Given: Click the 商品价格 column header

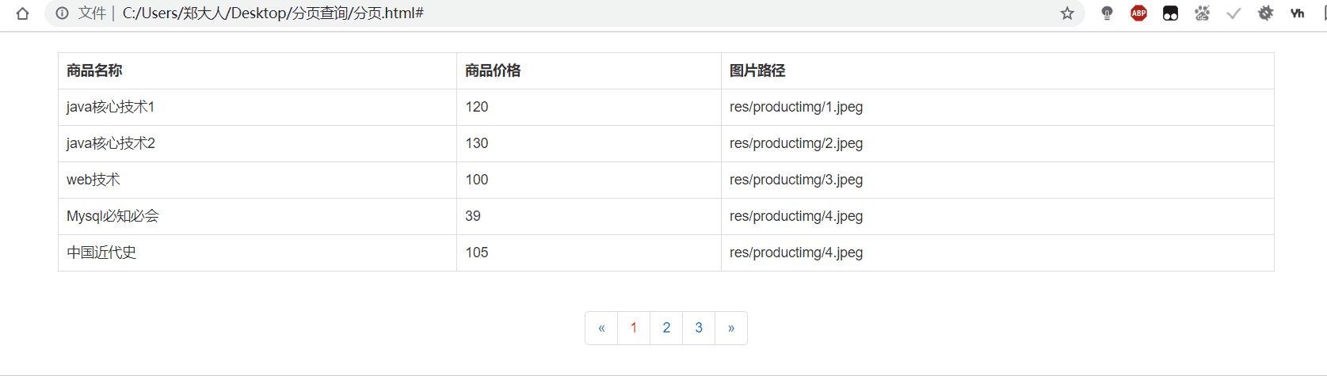Looking at the screenshot, I should [x=589, y=70].
